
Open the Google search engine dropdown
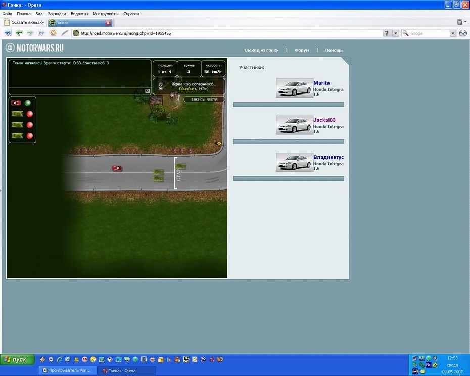tap(453, 33)
